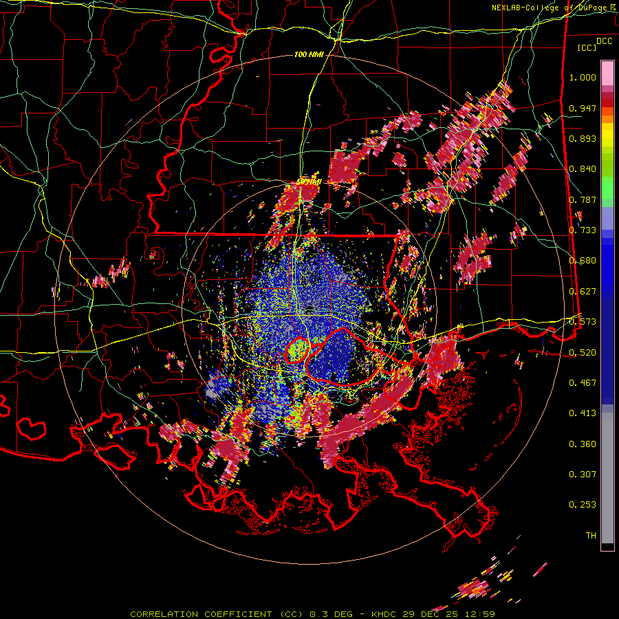Viewport: 619px width, 619px height.
Task: Click the 0.893 legend value
Action: pos(583,138)
